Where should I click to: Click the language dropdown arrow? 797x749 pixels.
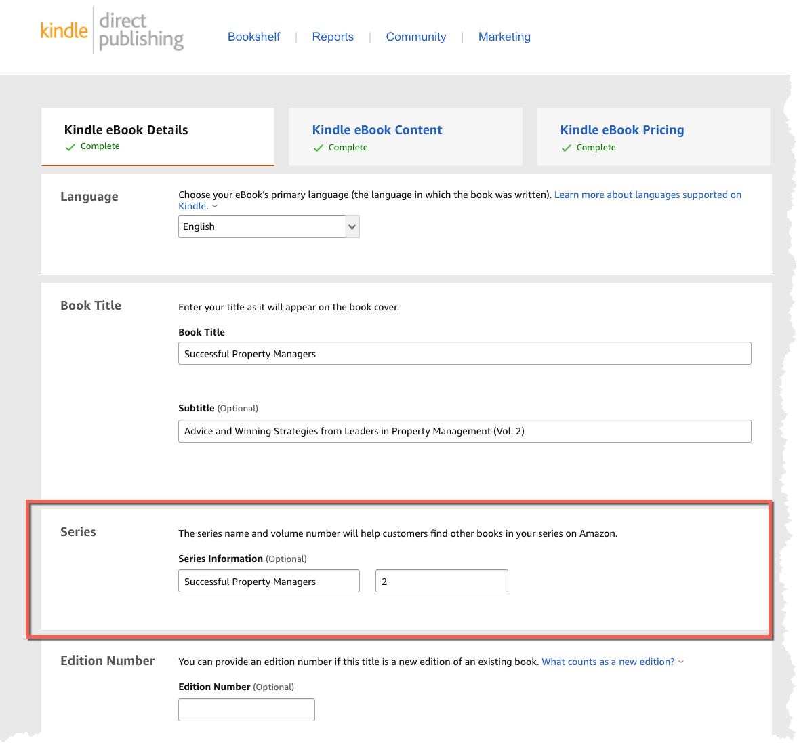pos(352,227)
